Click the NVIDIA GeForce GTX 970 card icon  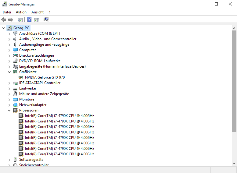point(21,77)
